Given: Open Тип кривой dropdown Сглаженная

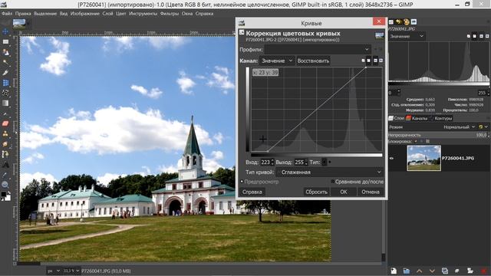Looking at the screenshot, I should point(329,172).
